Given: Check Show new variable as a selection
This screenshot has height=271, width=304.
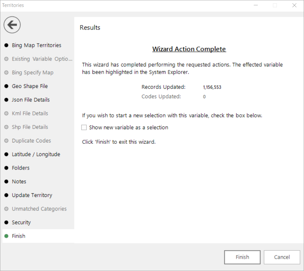Looking at the screenshot, I should coord(84,127).
